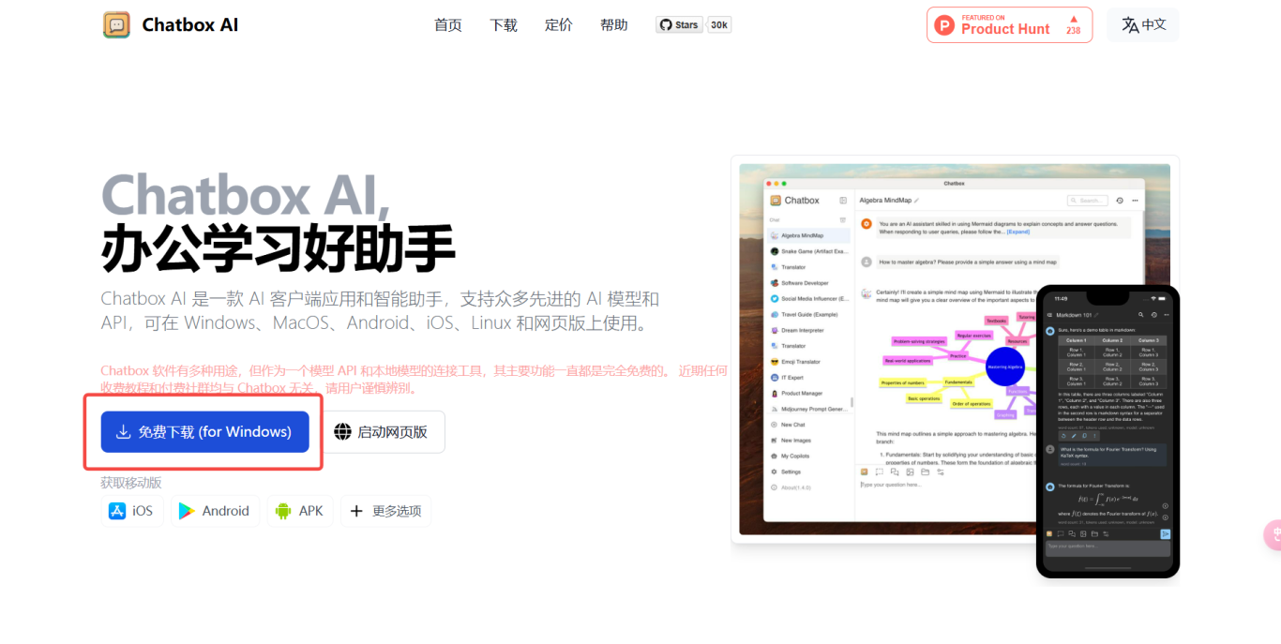This screenshot has width=1281, height=644.
Task: Open the 定价 navigation item
Action: click(559, 25)
